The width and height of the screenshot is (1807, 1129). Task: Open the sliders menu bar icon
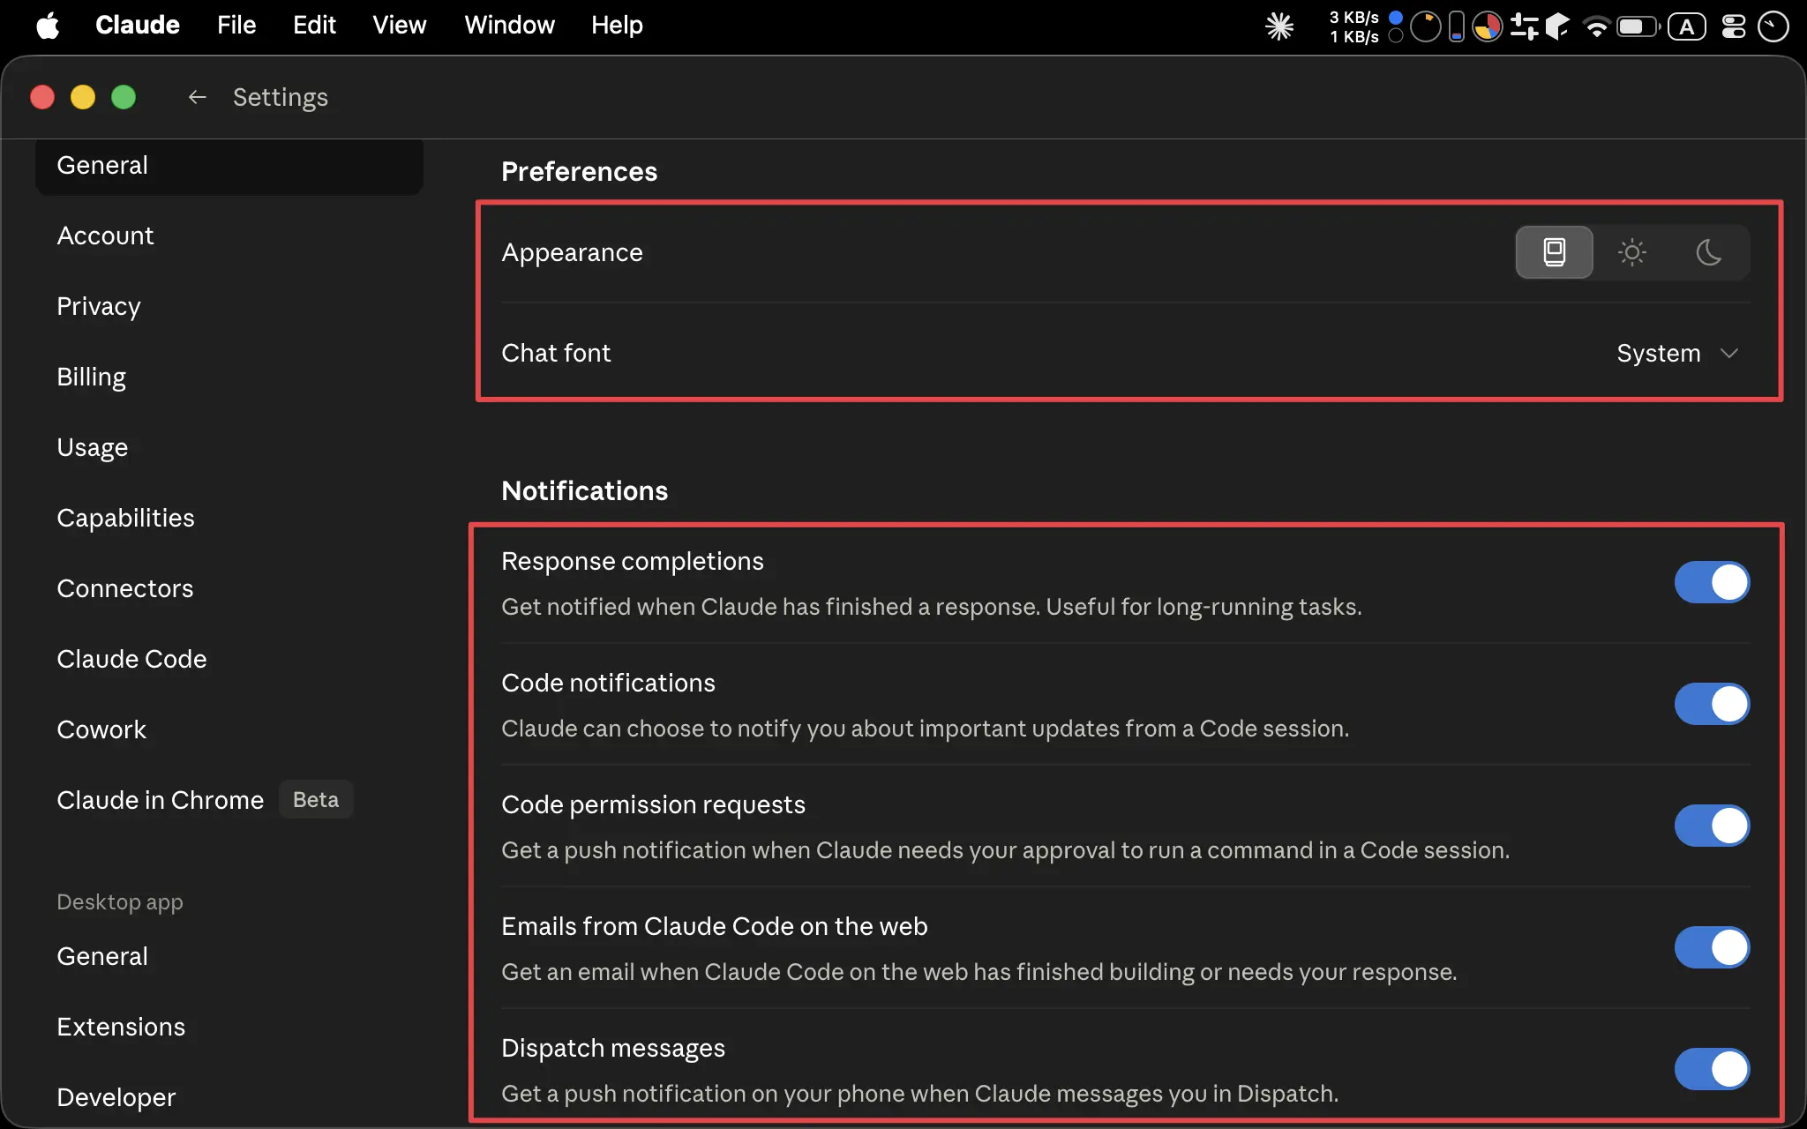1524,26
